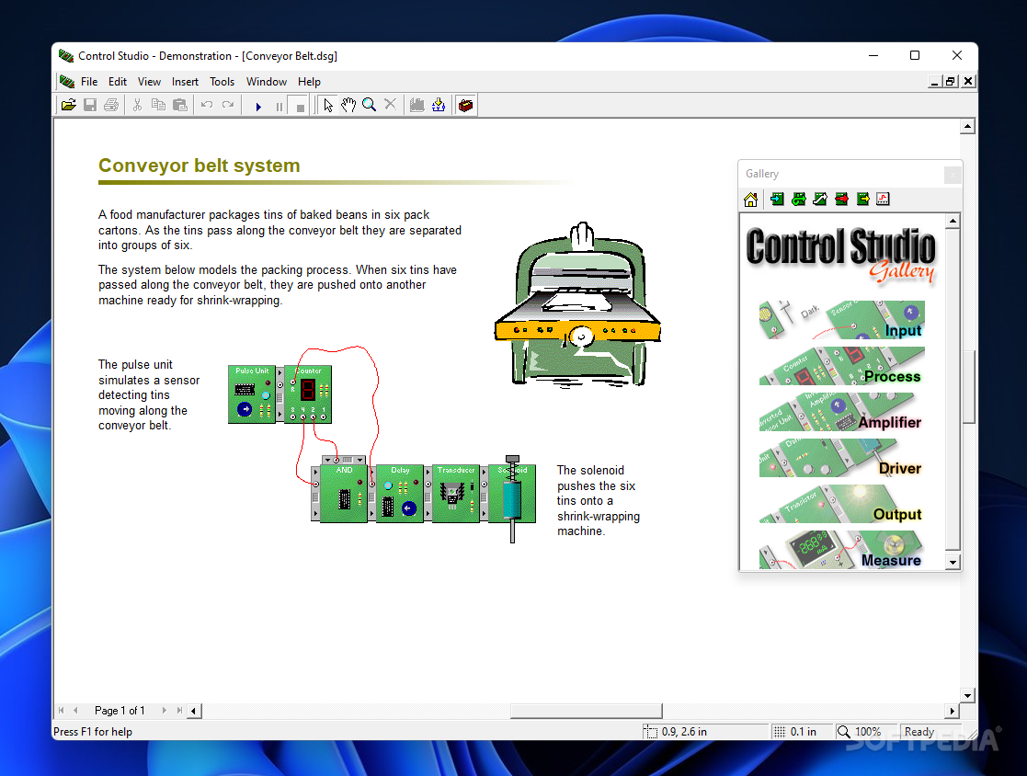Open the Driver category in Gallery

click(841, 458)
